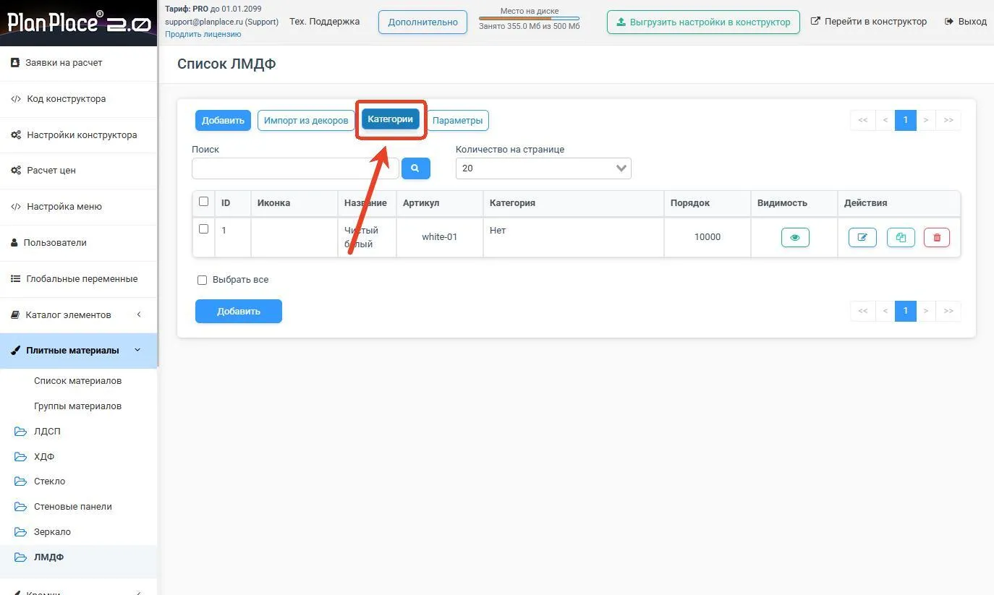The width and height of the screenshot is (994, 595).
Task: Open Настройки конструктора menu item
Action: coord(78,135)
